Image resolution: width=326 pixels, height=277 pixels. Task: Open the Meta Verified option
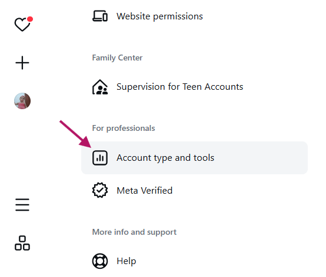(145, 190)
